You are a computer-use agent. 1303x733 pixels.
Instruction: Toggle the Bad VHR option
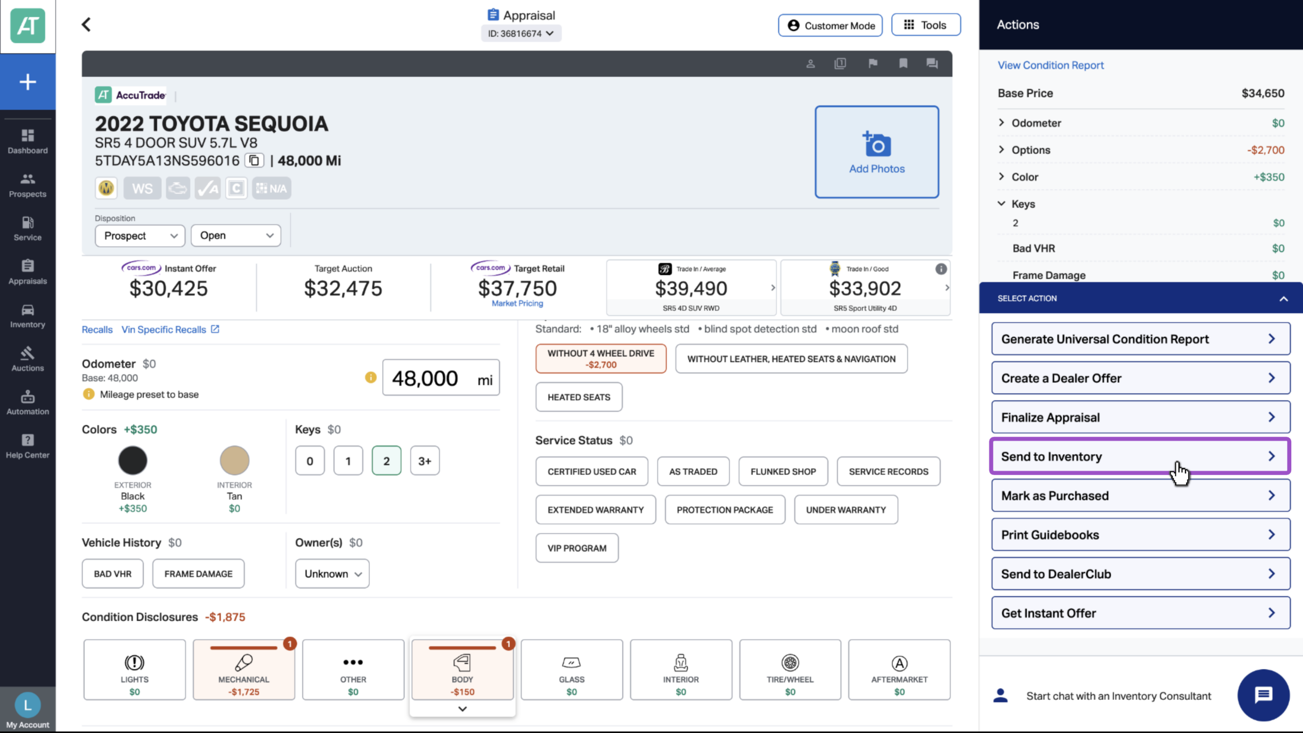tap(112, 574)
